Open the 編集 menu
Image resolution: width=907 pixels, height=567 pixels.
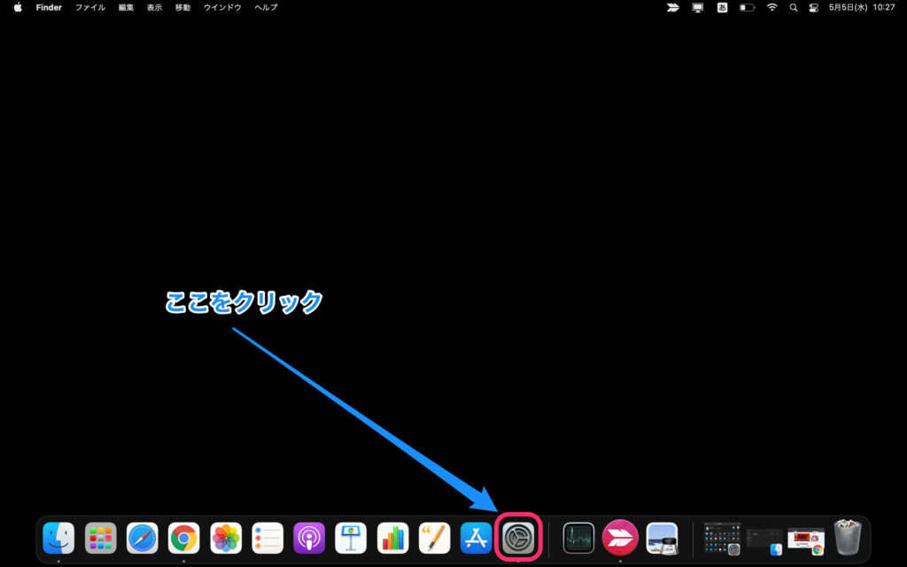pyautogui.click(x=126, y=7)
